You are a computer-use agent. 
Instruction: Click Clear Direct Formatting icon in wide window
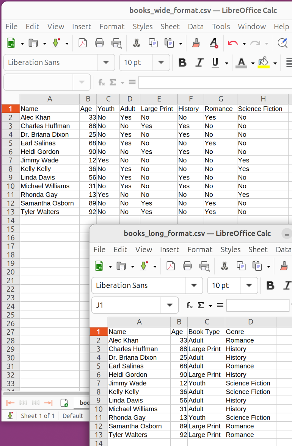(214, 43)
